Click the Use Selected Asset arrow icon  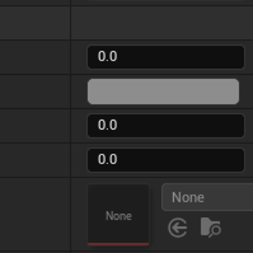177,227
